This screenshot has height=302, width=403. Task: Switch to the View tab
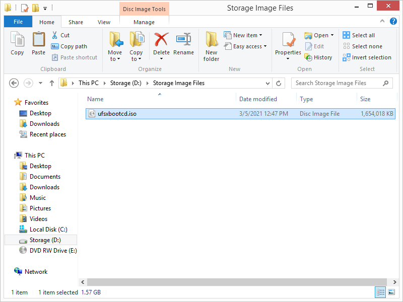(104, 22)
